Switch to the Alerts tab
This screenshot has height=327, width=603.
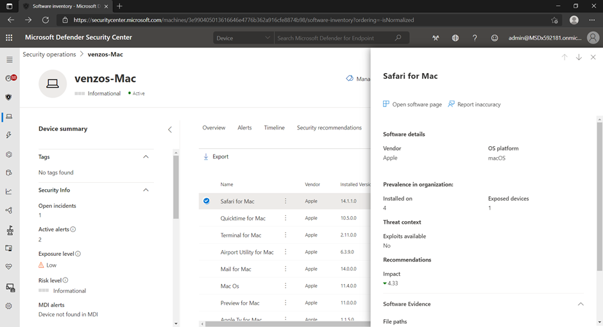(x=244, y=128)
